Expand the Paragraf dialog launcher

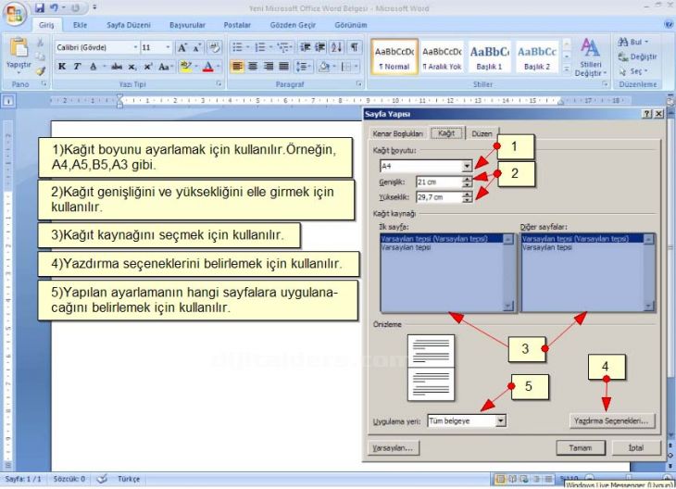(x=358, y=84)
